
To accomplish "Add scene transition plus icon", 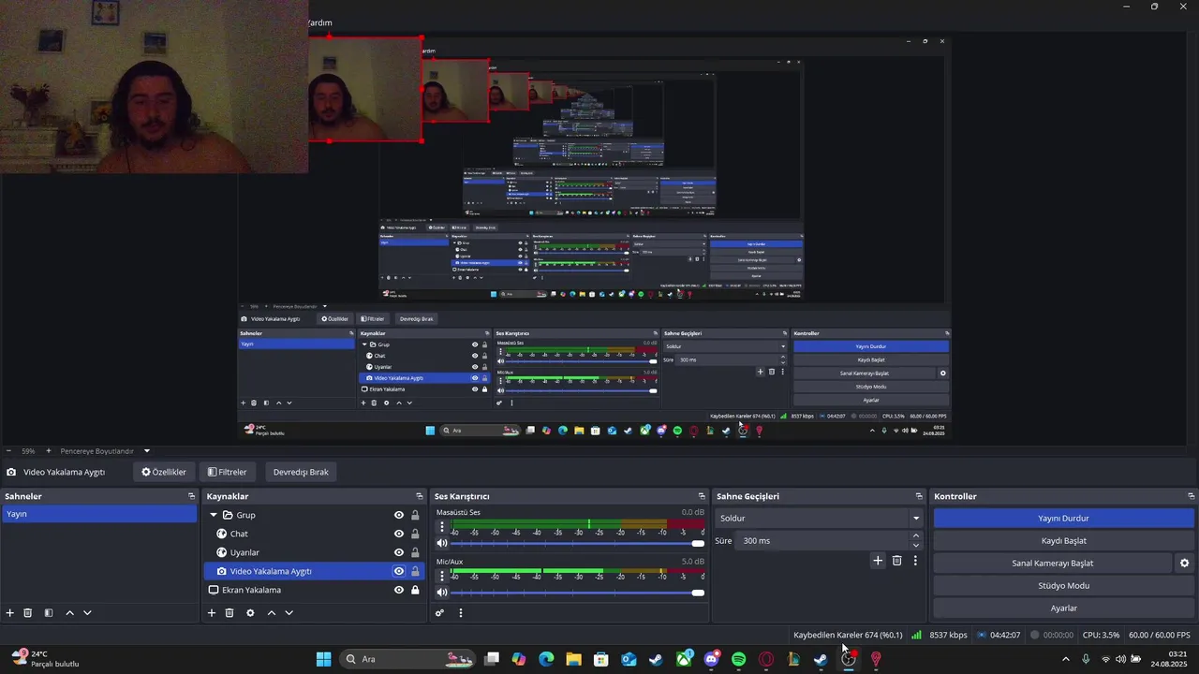I will click(878, 561).
